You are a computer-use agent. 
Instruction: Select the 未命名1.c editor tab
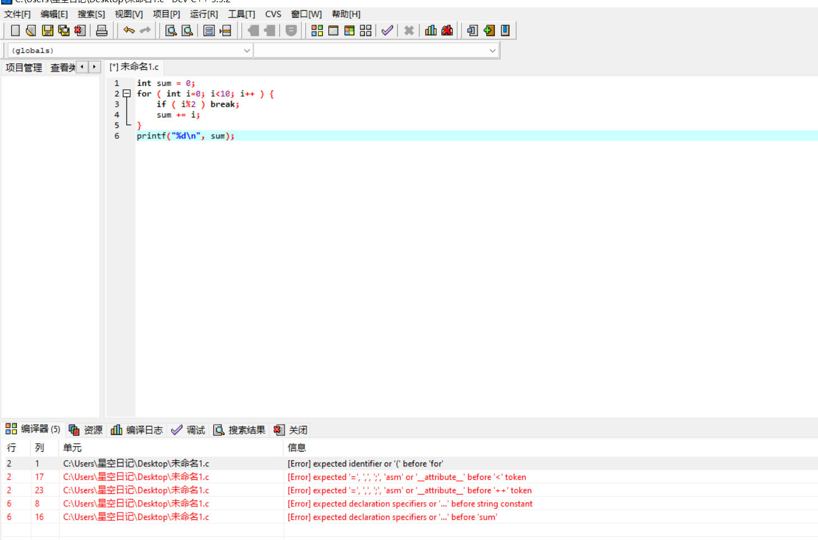134,67
